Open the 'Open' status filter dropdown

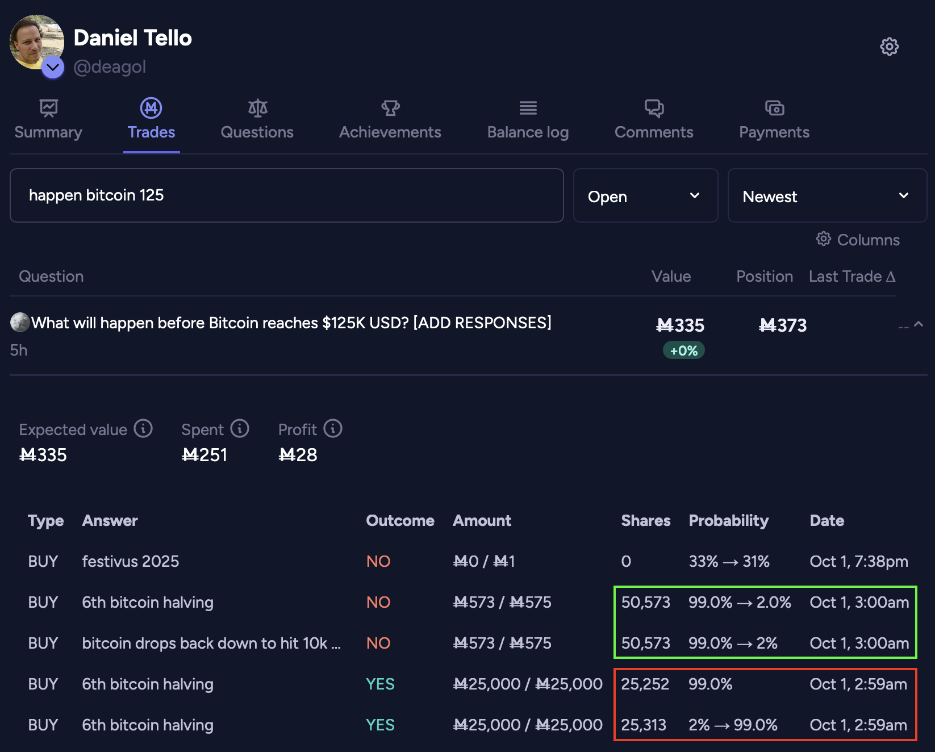[645, 196]
